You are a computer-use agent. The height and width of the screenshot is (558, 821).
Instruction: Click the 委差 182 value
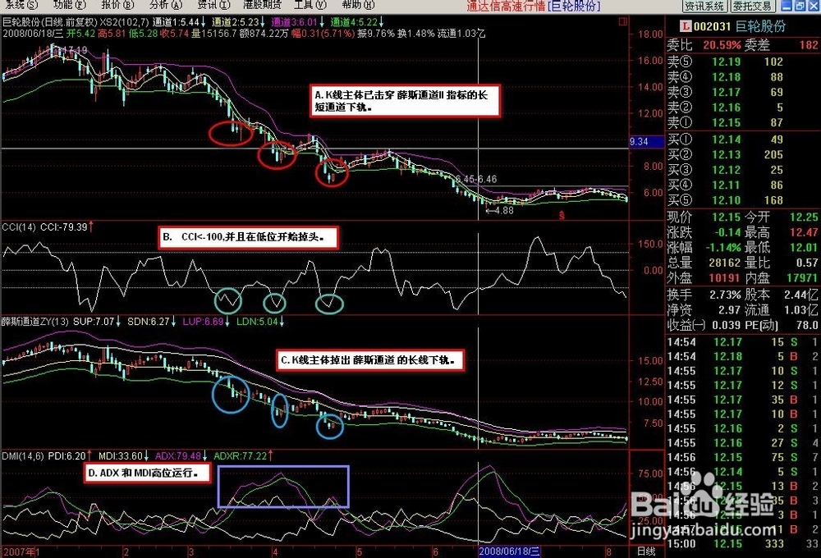809,45
